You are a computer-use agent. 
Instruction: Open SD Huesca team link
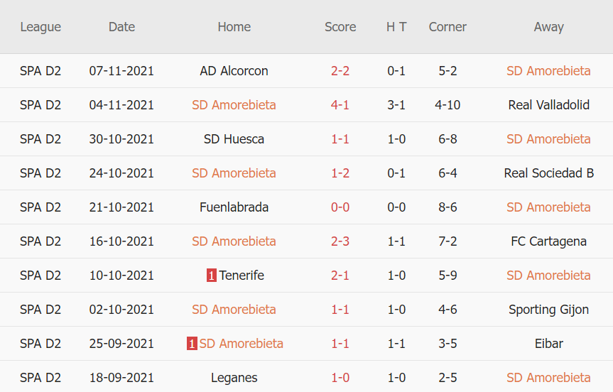click(x=234, y=139)
